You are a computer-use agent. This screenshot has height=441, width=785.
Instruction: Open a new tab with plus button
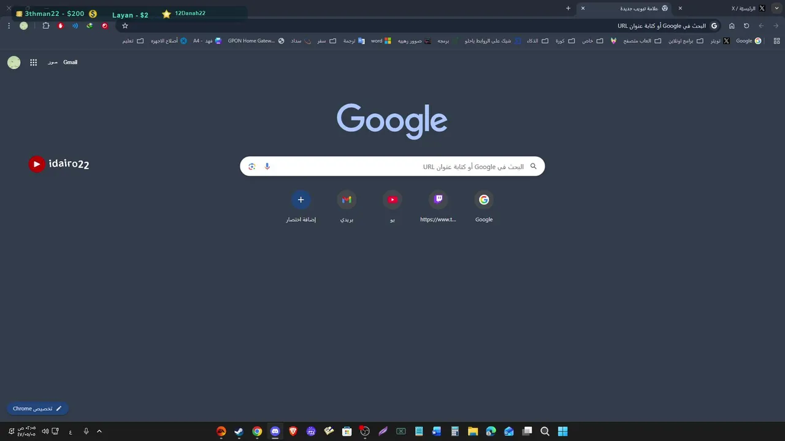click(568, 9)
